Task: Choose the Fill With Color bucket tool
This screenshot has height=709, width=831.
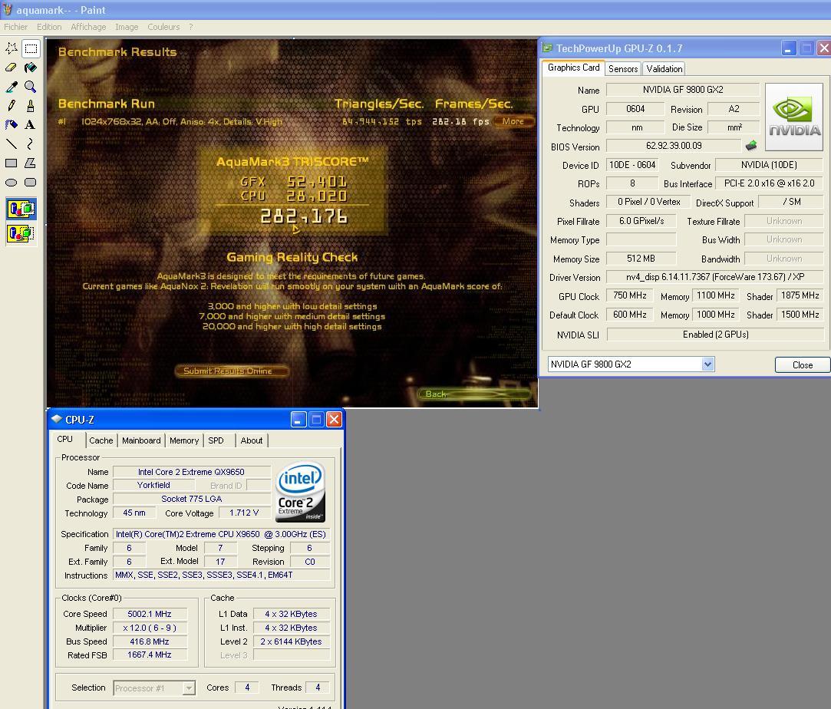Action: 31,68
